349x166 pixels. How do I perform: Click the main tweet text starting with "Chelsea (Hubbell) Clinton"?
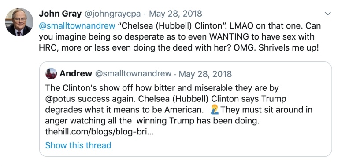click(180, 37)
